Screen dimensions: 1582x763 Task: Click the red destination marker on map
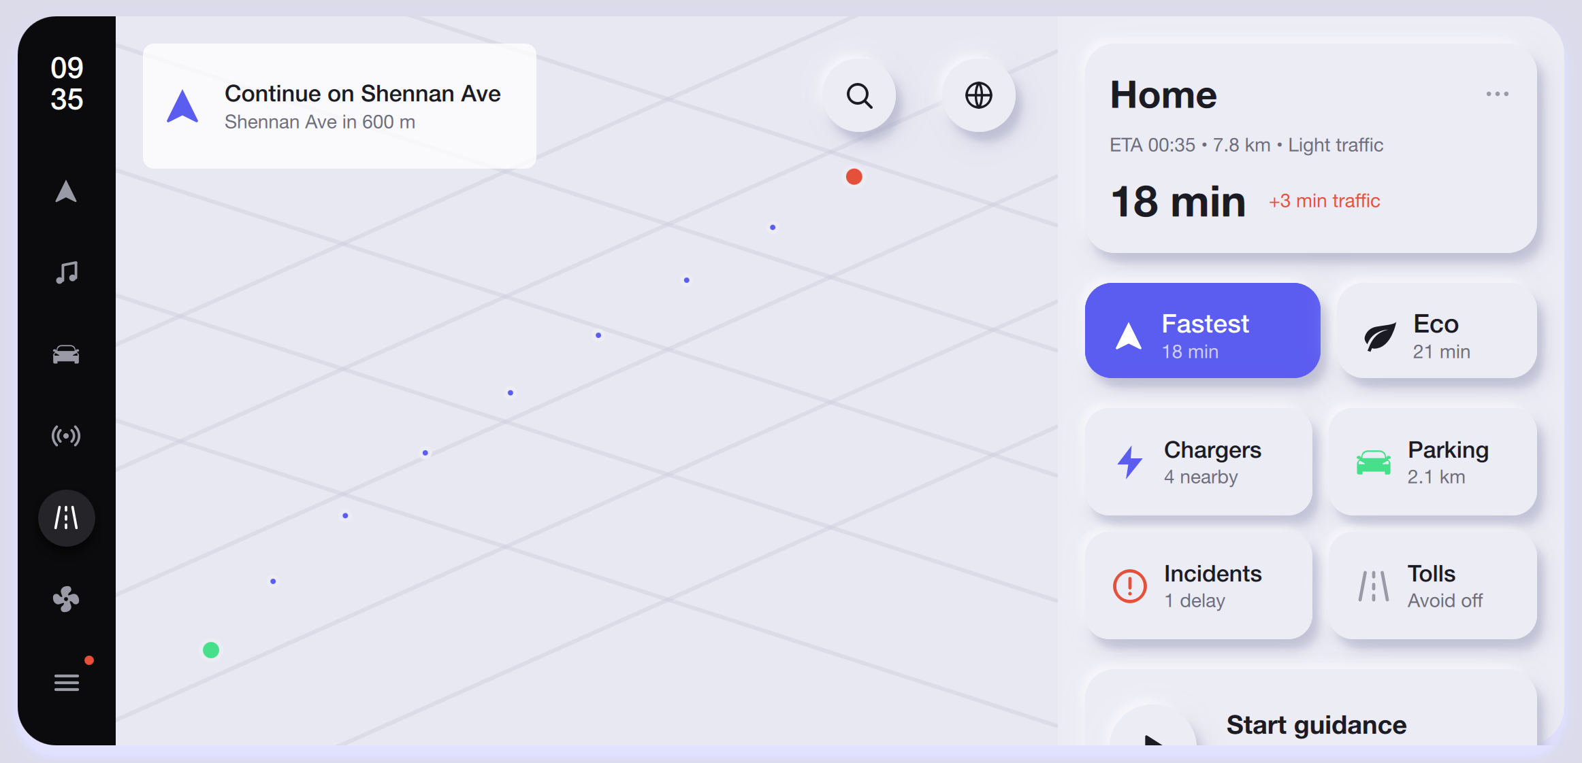tap(854, 177)
